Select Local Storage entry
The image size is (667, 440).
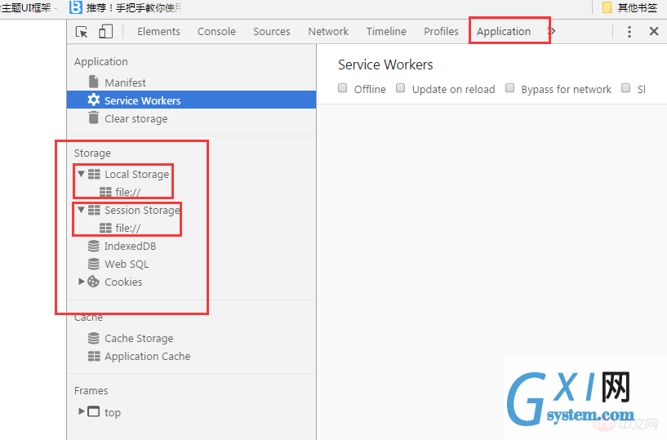point(136,175)
